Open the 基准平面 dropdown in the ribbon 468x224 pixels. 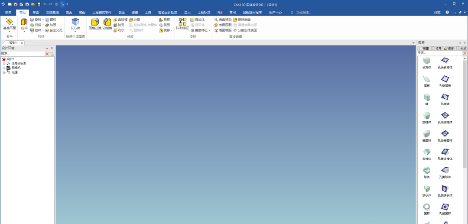9,32
